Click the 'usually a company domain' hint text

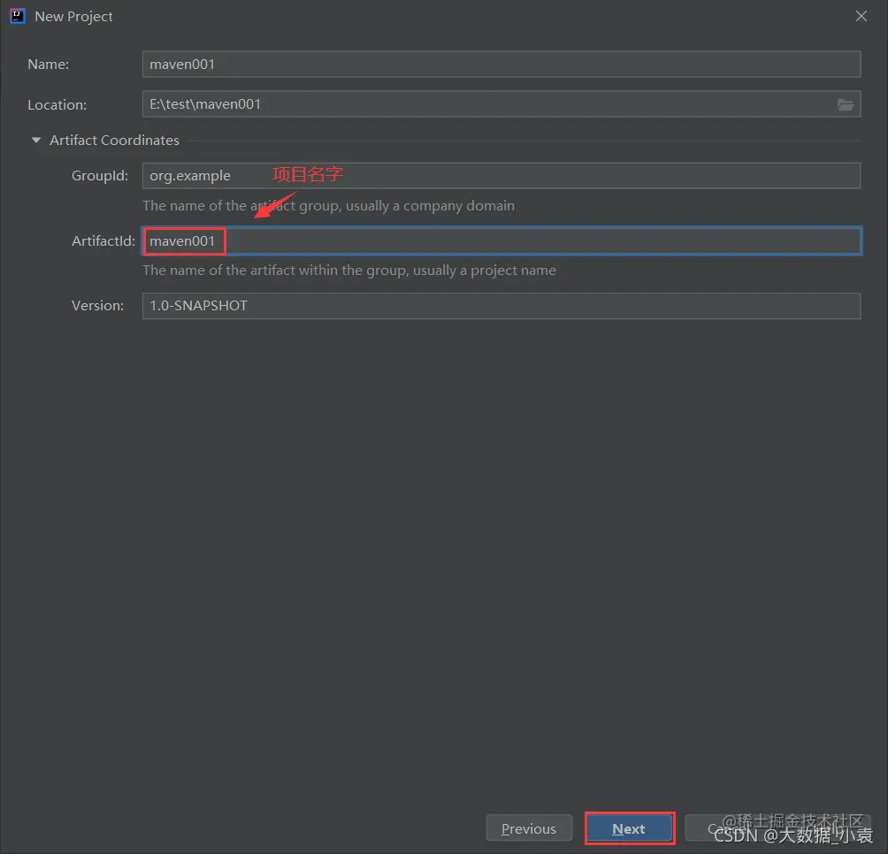coord(431,205)
